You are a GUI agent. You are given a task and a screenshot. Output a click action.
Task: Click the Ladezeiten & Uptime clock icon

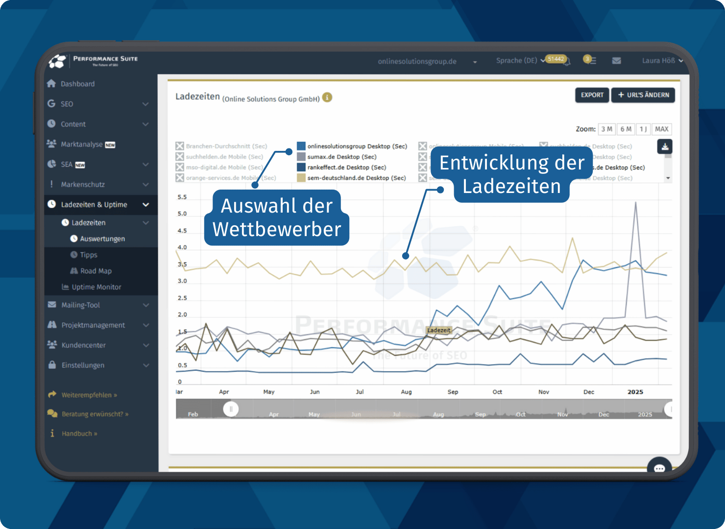coord(51,204)
